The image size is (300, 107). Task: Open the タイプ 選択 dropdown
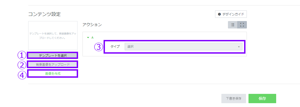(184, 47)
